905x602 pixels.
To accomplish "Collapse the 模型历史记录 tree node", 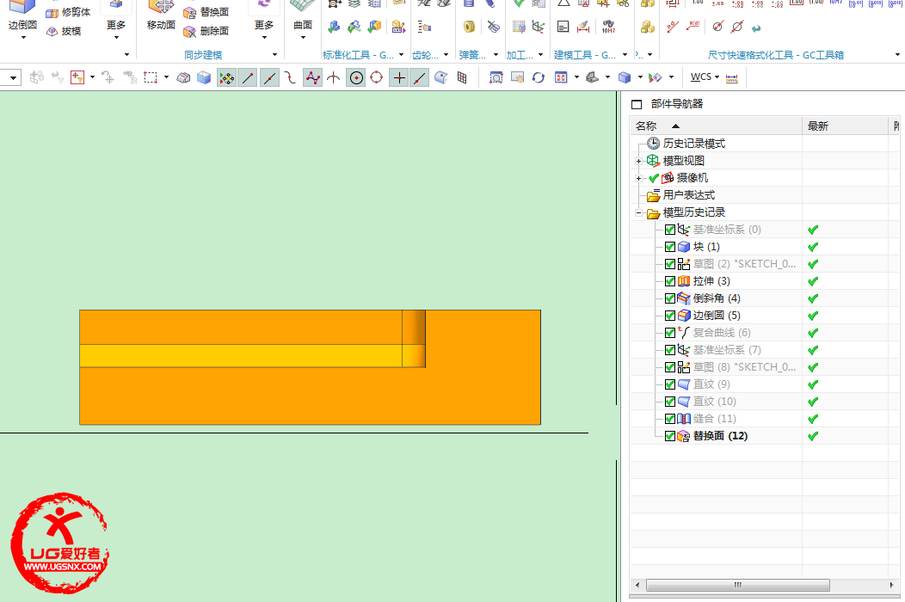I will click(639, 213).
